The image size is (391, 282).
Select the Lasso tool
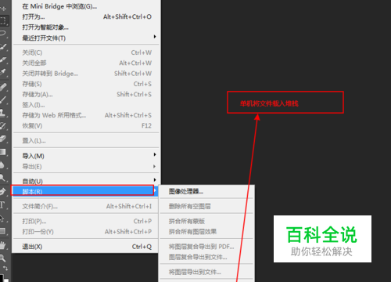3,33
